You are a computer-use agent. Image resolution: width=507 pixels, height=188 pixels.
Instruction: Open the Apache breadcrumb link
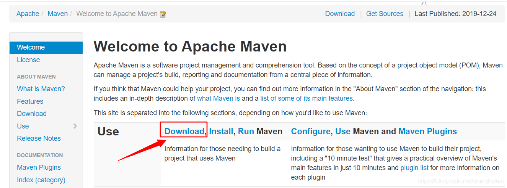[x=28, y=14]
